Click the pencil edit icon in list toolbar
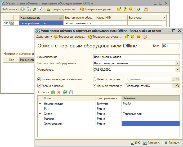 pos(34,9)
